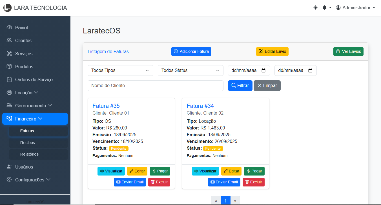Click the Nome do Cliente input field

tap(155, 86)
